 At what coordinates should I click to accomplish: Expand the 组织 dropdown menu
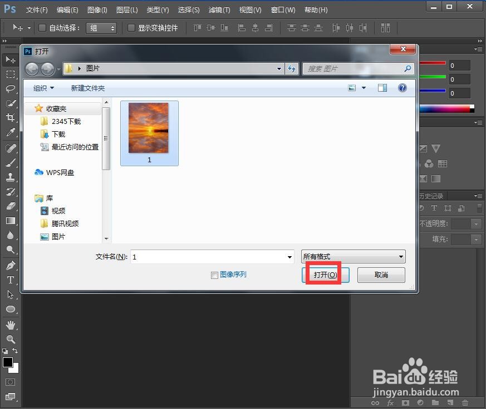(x=44, y=88)
